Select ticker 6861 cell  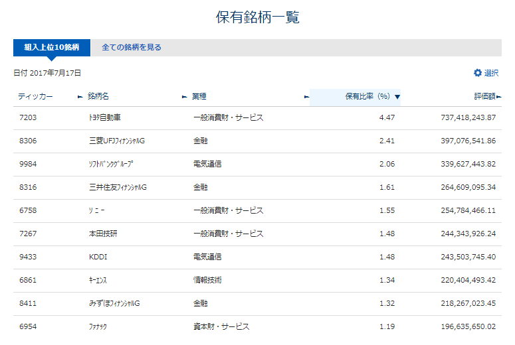(x=28, y=280)
